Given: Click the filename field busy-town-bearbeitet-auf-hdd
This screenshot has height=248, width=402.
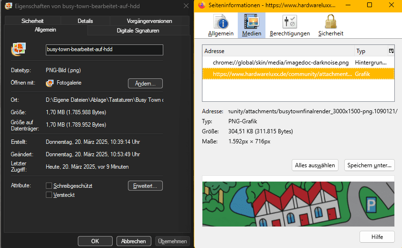Looking at the screenshot, I should point(105,50).
